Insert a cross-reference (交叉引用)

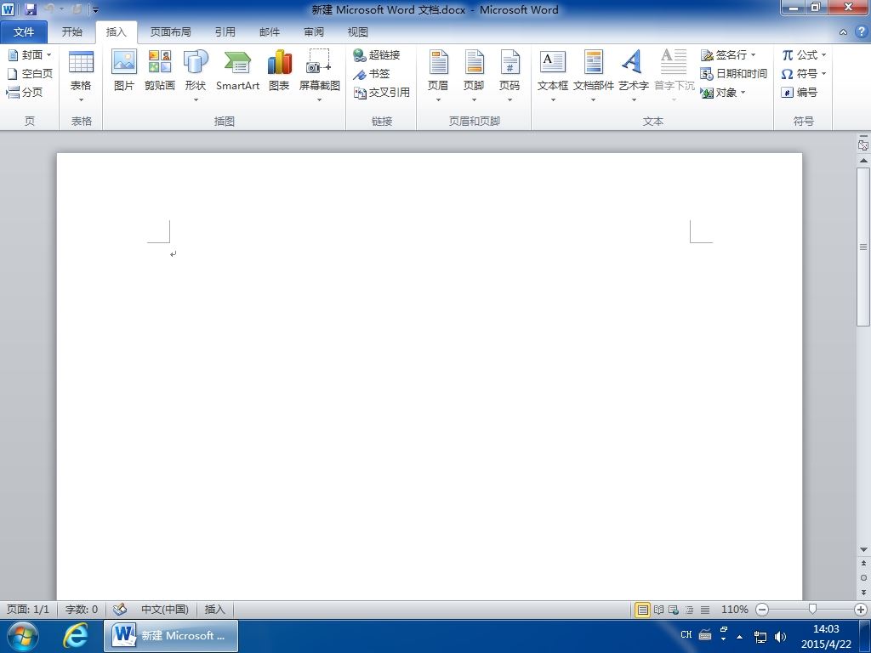pos(382,92)
